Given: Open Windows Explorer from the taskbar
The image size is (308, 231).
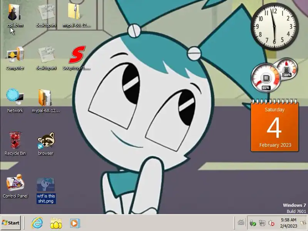Looking at the screenshot, I should coord(56,223).
